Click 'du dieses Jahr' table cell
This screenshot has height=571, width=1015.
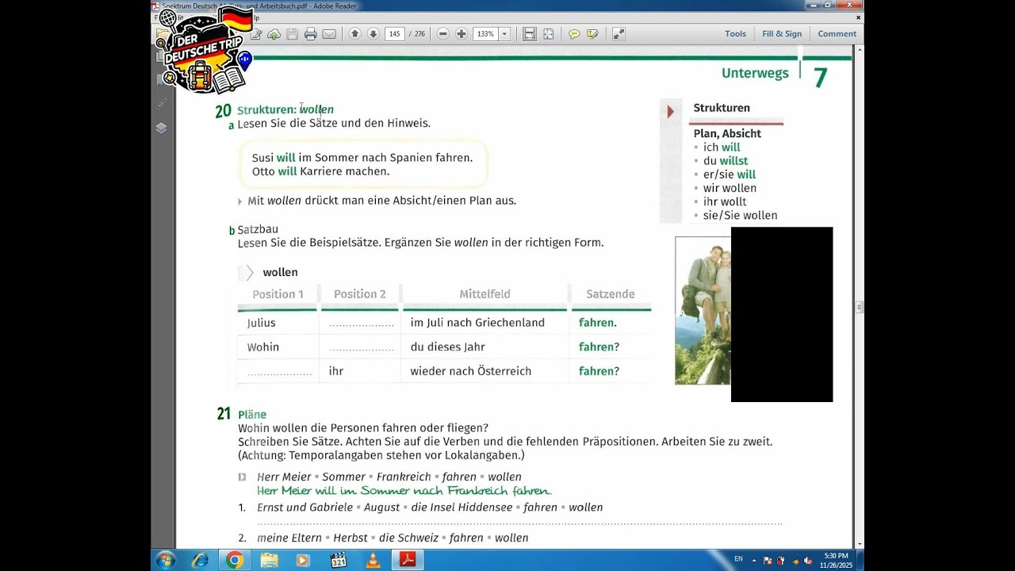[447, 347]
